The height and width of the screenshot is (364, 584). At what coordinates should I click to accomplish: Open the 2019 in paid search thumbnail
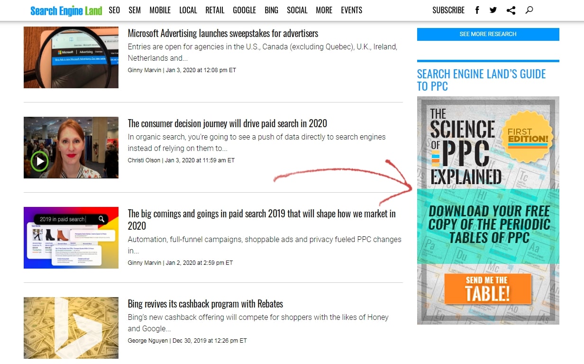click(71, 238)
